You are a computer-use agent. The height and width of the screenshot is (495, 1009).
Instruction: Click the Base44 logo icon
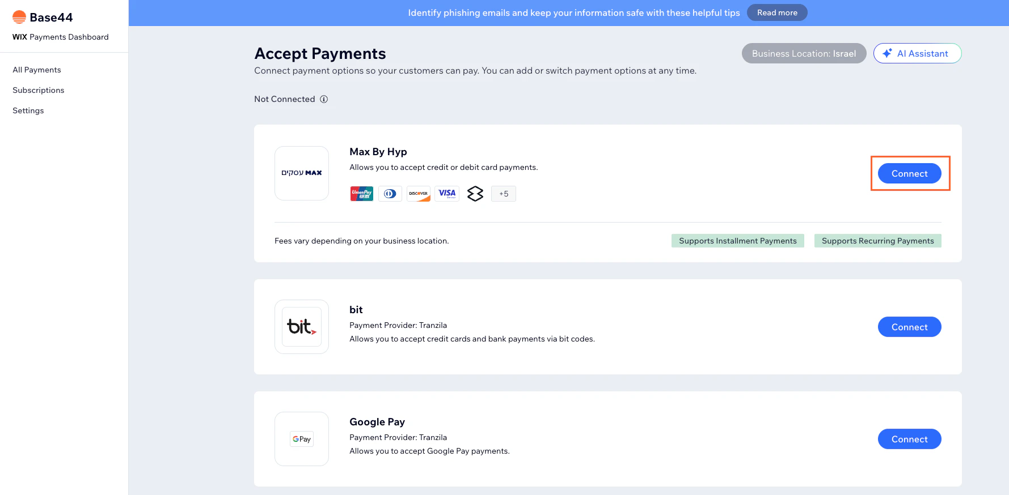pos(19,17)
